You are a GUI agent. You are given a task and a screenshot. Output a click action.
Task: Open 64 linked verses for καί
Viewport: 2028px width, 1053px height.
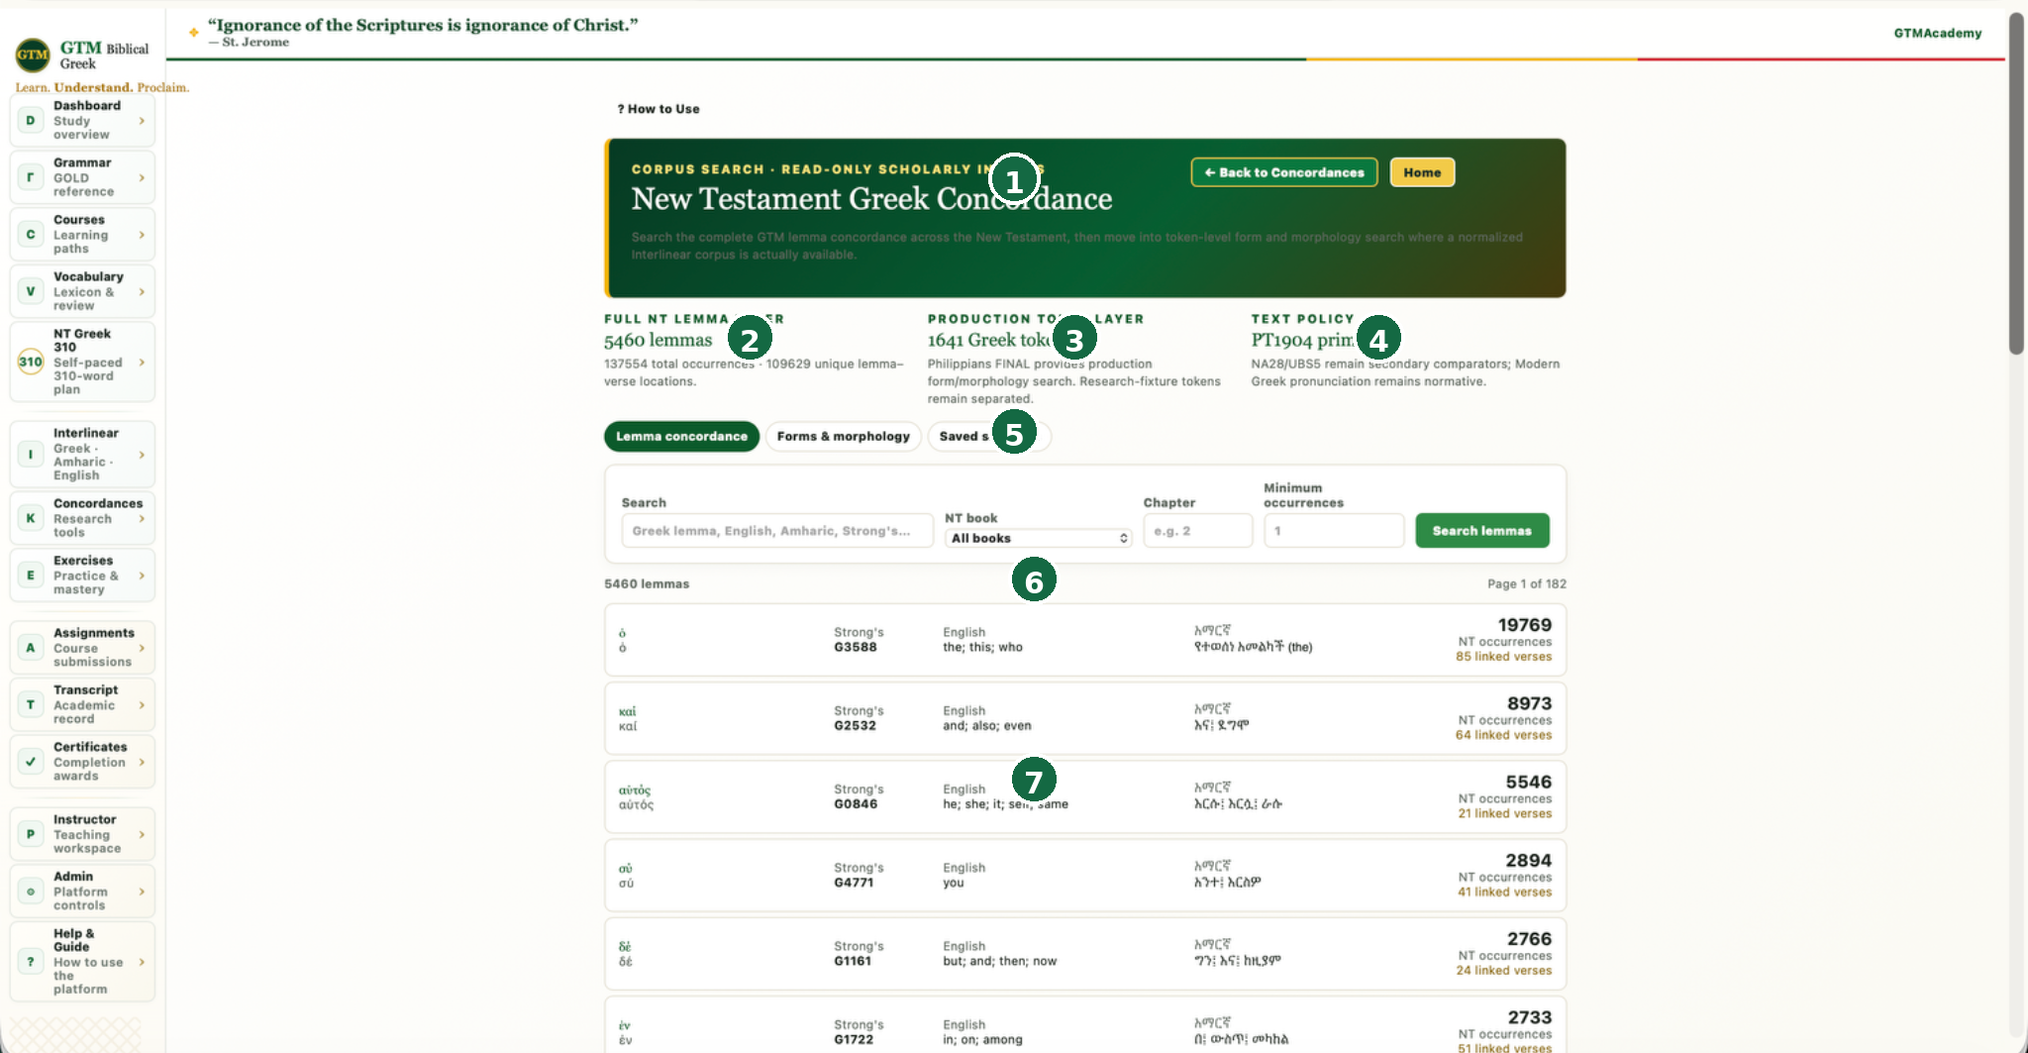tap(1503, 735)
